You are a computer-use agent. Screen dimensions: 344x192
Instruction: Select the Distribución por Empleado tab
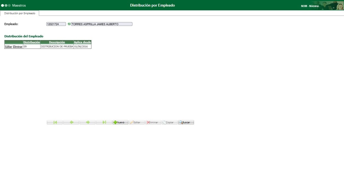point(20,13)
